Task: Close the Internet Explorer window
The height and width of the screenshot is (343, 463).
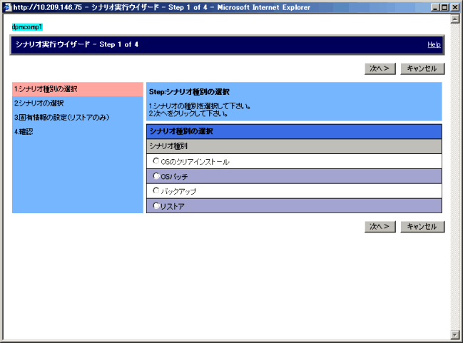Action: pyautogui.click(x=454, y=7)
